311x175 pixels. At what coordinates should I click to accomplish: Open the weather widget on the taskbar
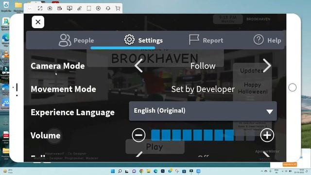[x=8, y=171]
